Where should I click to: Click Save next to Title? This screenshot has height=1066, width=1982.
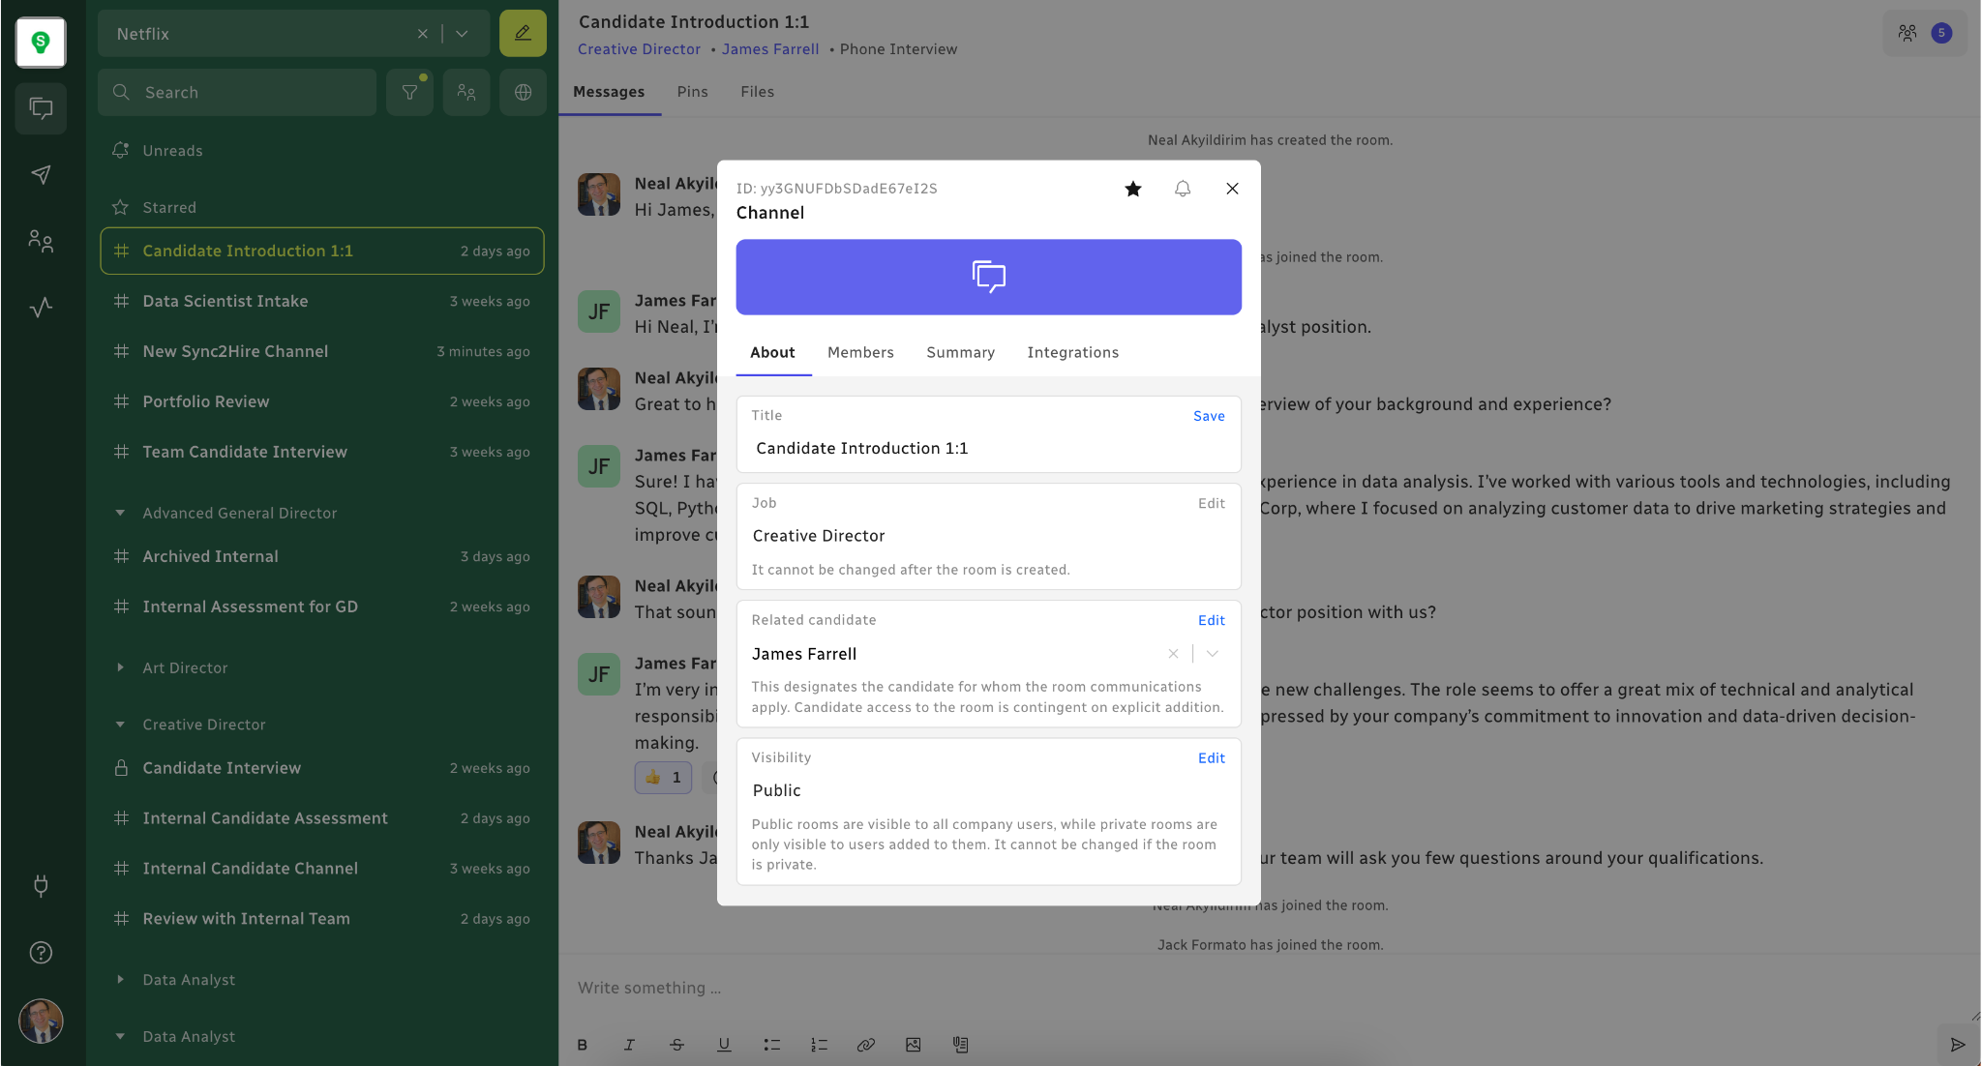tap(1208, 416)
